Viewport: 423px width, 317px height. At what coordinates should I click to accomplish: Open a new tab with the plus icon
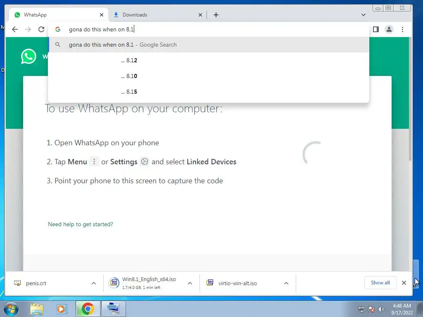(216, 15)
